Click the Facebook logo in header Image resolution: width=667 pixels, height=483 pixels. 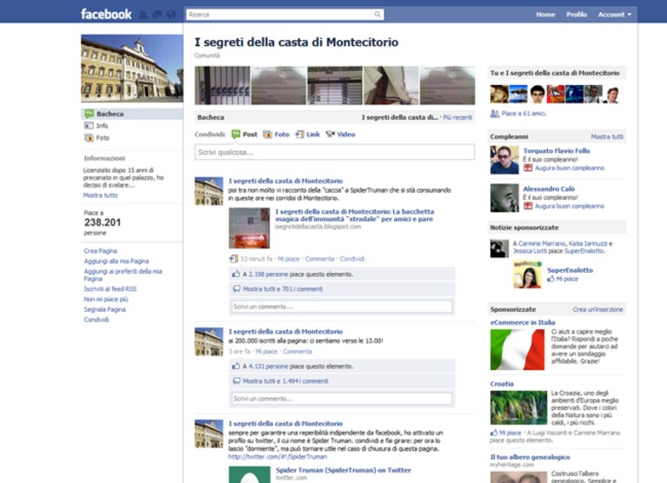pyautogui.click(x=106, y=14)
